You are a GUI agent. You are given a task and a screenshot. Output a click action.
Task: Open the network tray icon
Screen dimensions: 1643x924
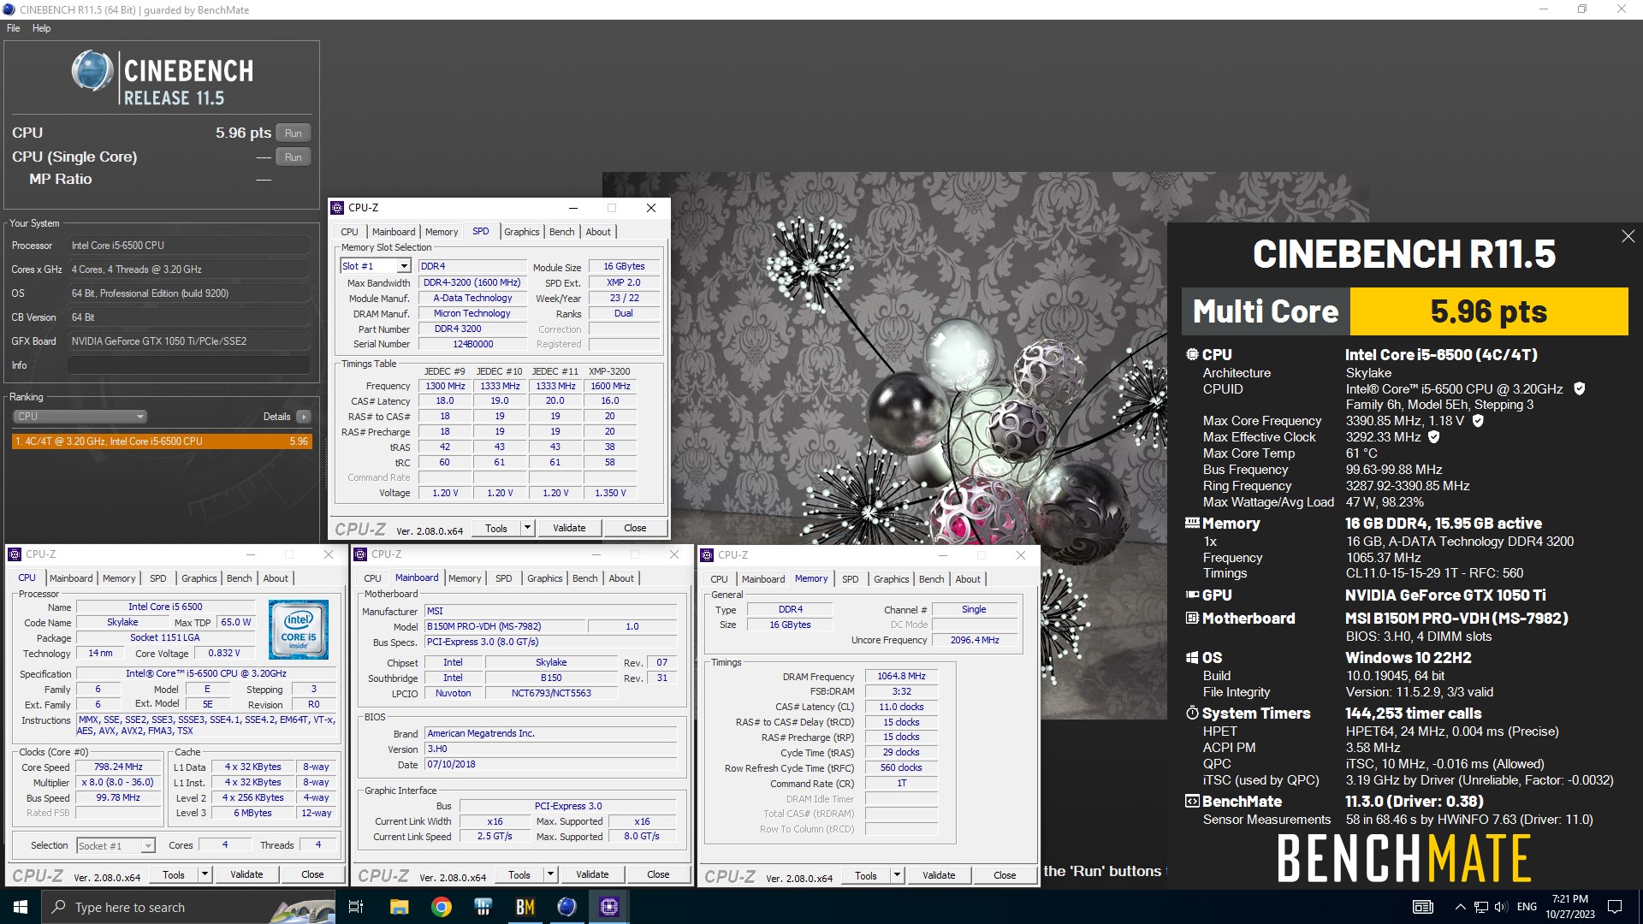point(1480,907)
